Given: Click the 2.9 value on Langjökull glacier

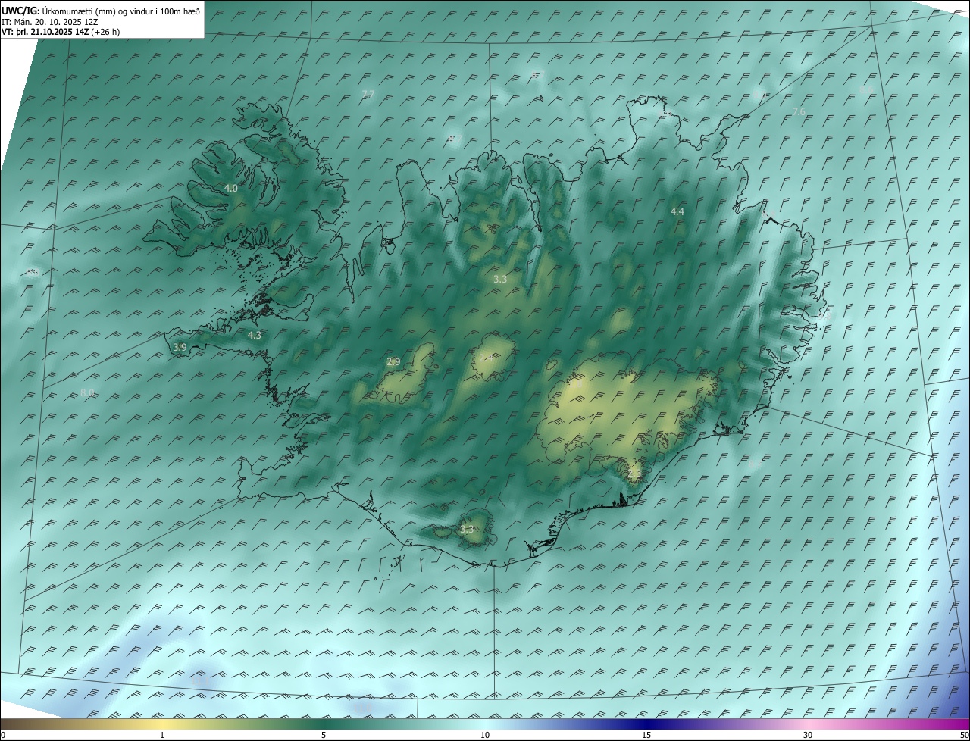Looking at the screenshot, I should tap(393, 362).
